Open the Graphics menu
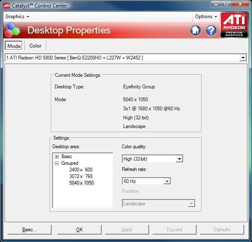This screenshot has width=252, height=242. click(17, 17)
